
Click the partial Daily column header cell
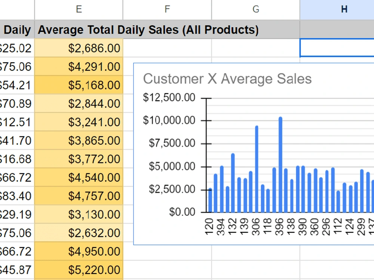17,29
